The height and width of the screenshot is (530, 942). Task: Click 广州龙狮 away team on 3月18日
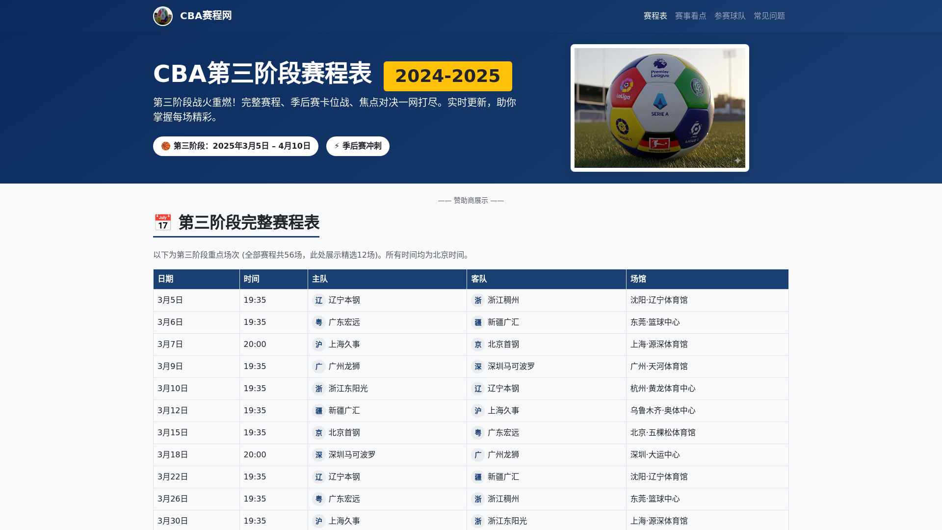[x=503, y=455]
